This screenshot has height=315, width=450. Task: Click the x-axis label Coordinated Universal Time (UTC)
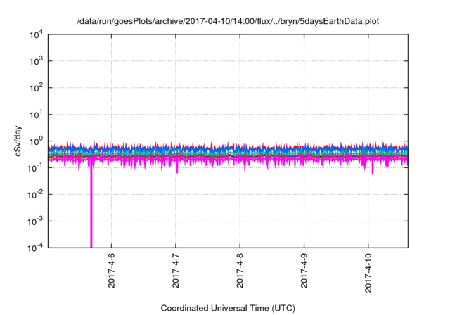228,308
